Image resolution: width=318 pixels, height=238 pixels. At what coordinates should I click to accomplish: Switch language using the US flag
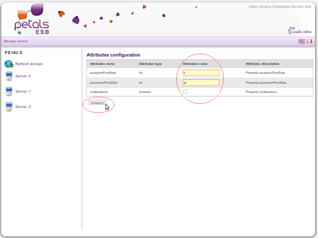coord(301,41)
